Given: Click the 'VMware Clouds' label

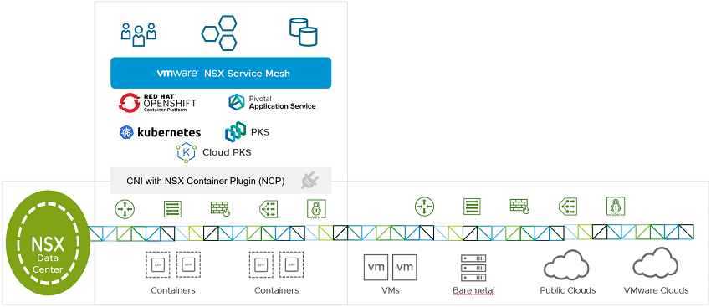Looking at the screenshot, I should pyautogui.click(x=656, y=290).
